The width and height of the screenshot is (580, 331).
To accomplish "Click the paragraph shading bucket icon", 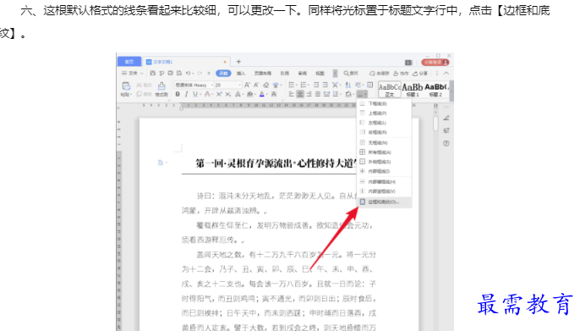I will click(x=348, y=95).
